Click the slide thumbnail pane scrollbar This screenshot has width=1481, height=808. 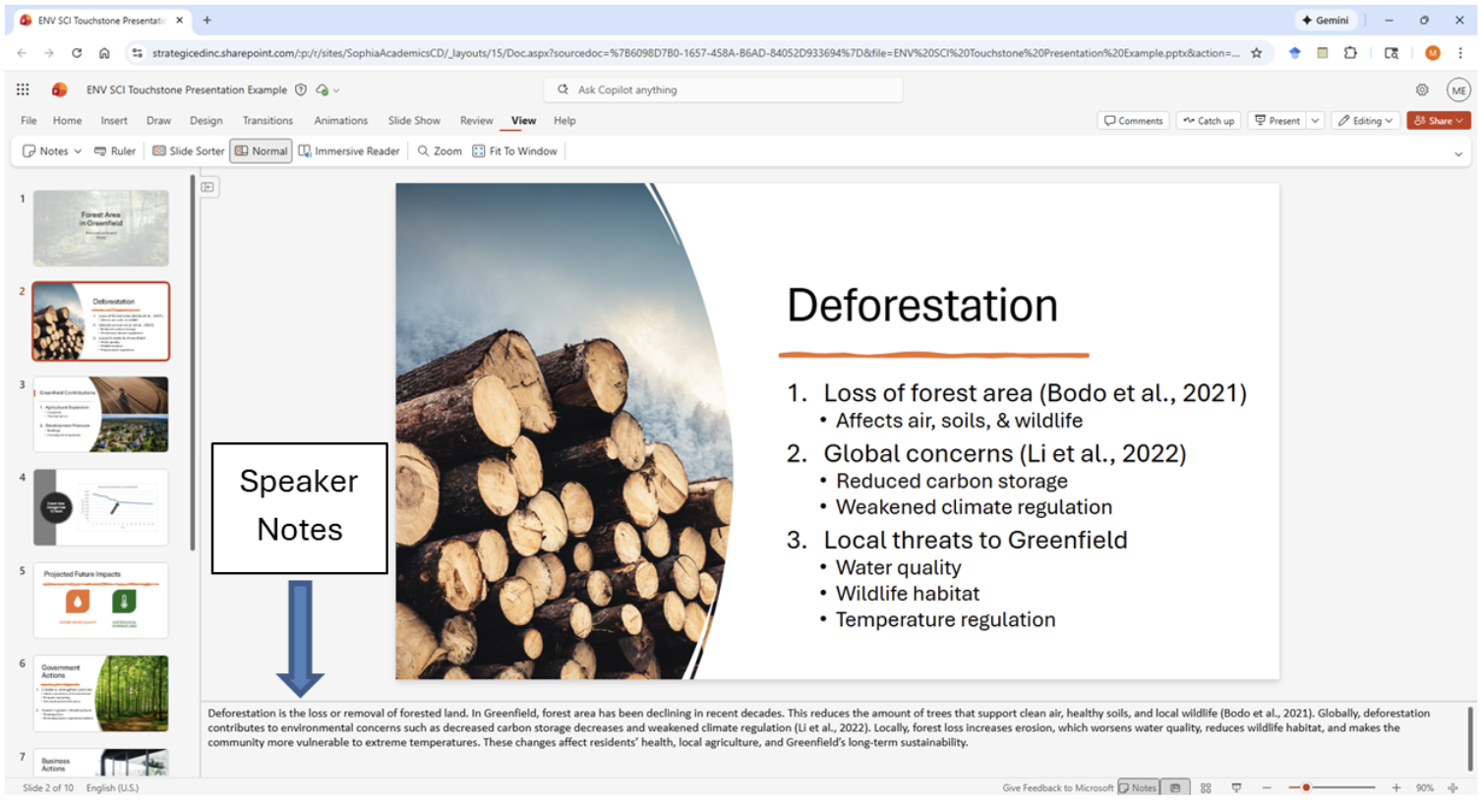click(192, 364)
